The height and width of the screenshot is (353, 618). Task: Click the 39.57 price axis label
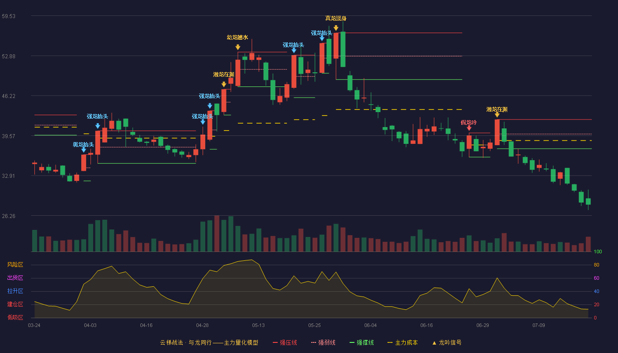point(8,136)
